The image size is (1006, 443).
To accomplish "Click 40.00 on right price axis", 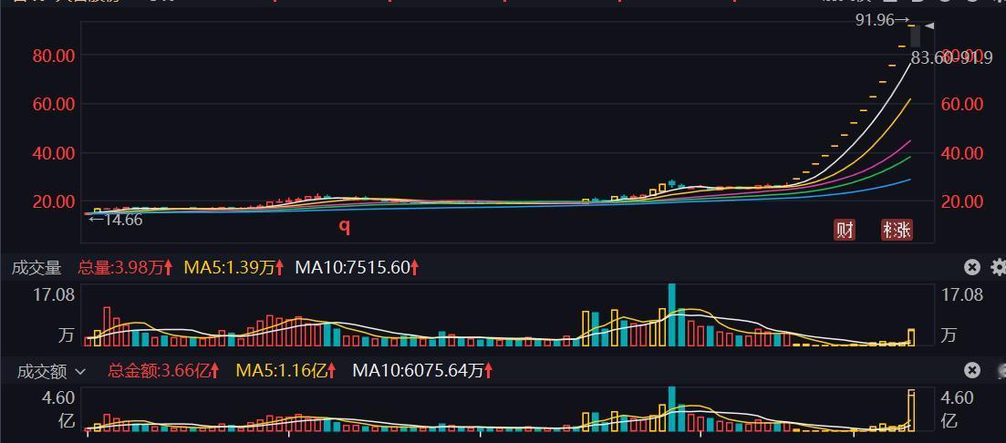I will pos(961,153).
